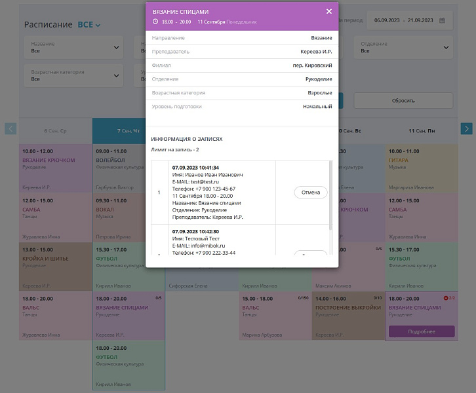Select the 7 Сен, Чт day column header

pos(129,131)
